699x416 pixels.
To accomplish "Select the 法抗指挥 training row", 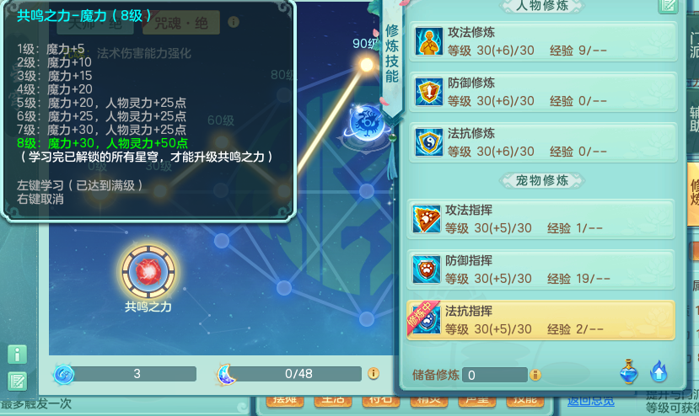I will click(x=540, y=320).
